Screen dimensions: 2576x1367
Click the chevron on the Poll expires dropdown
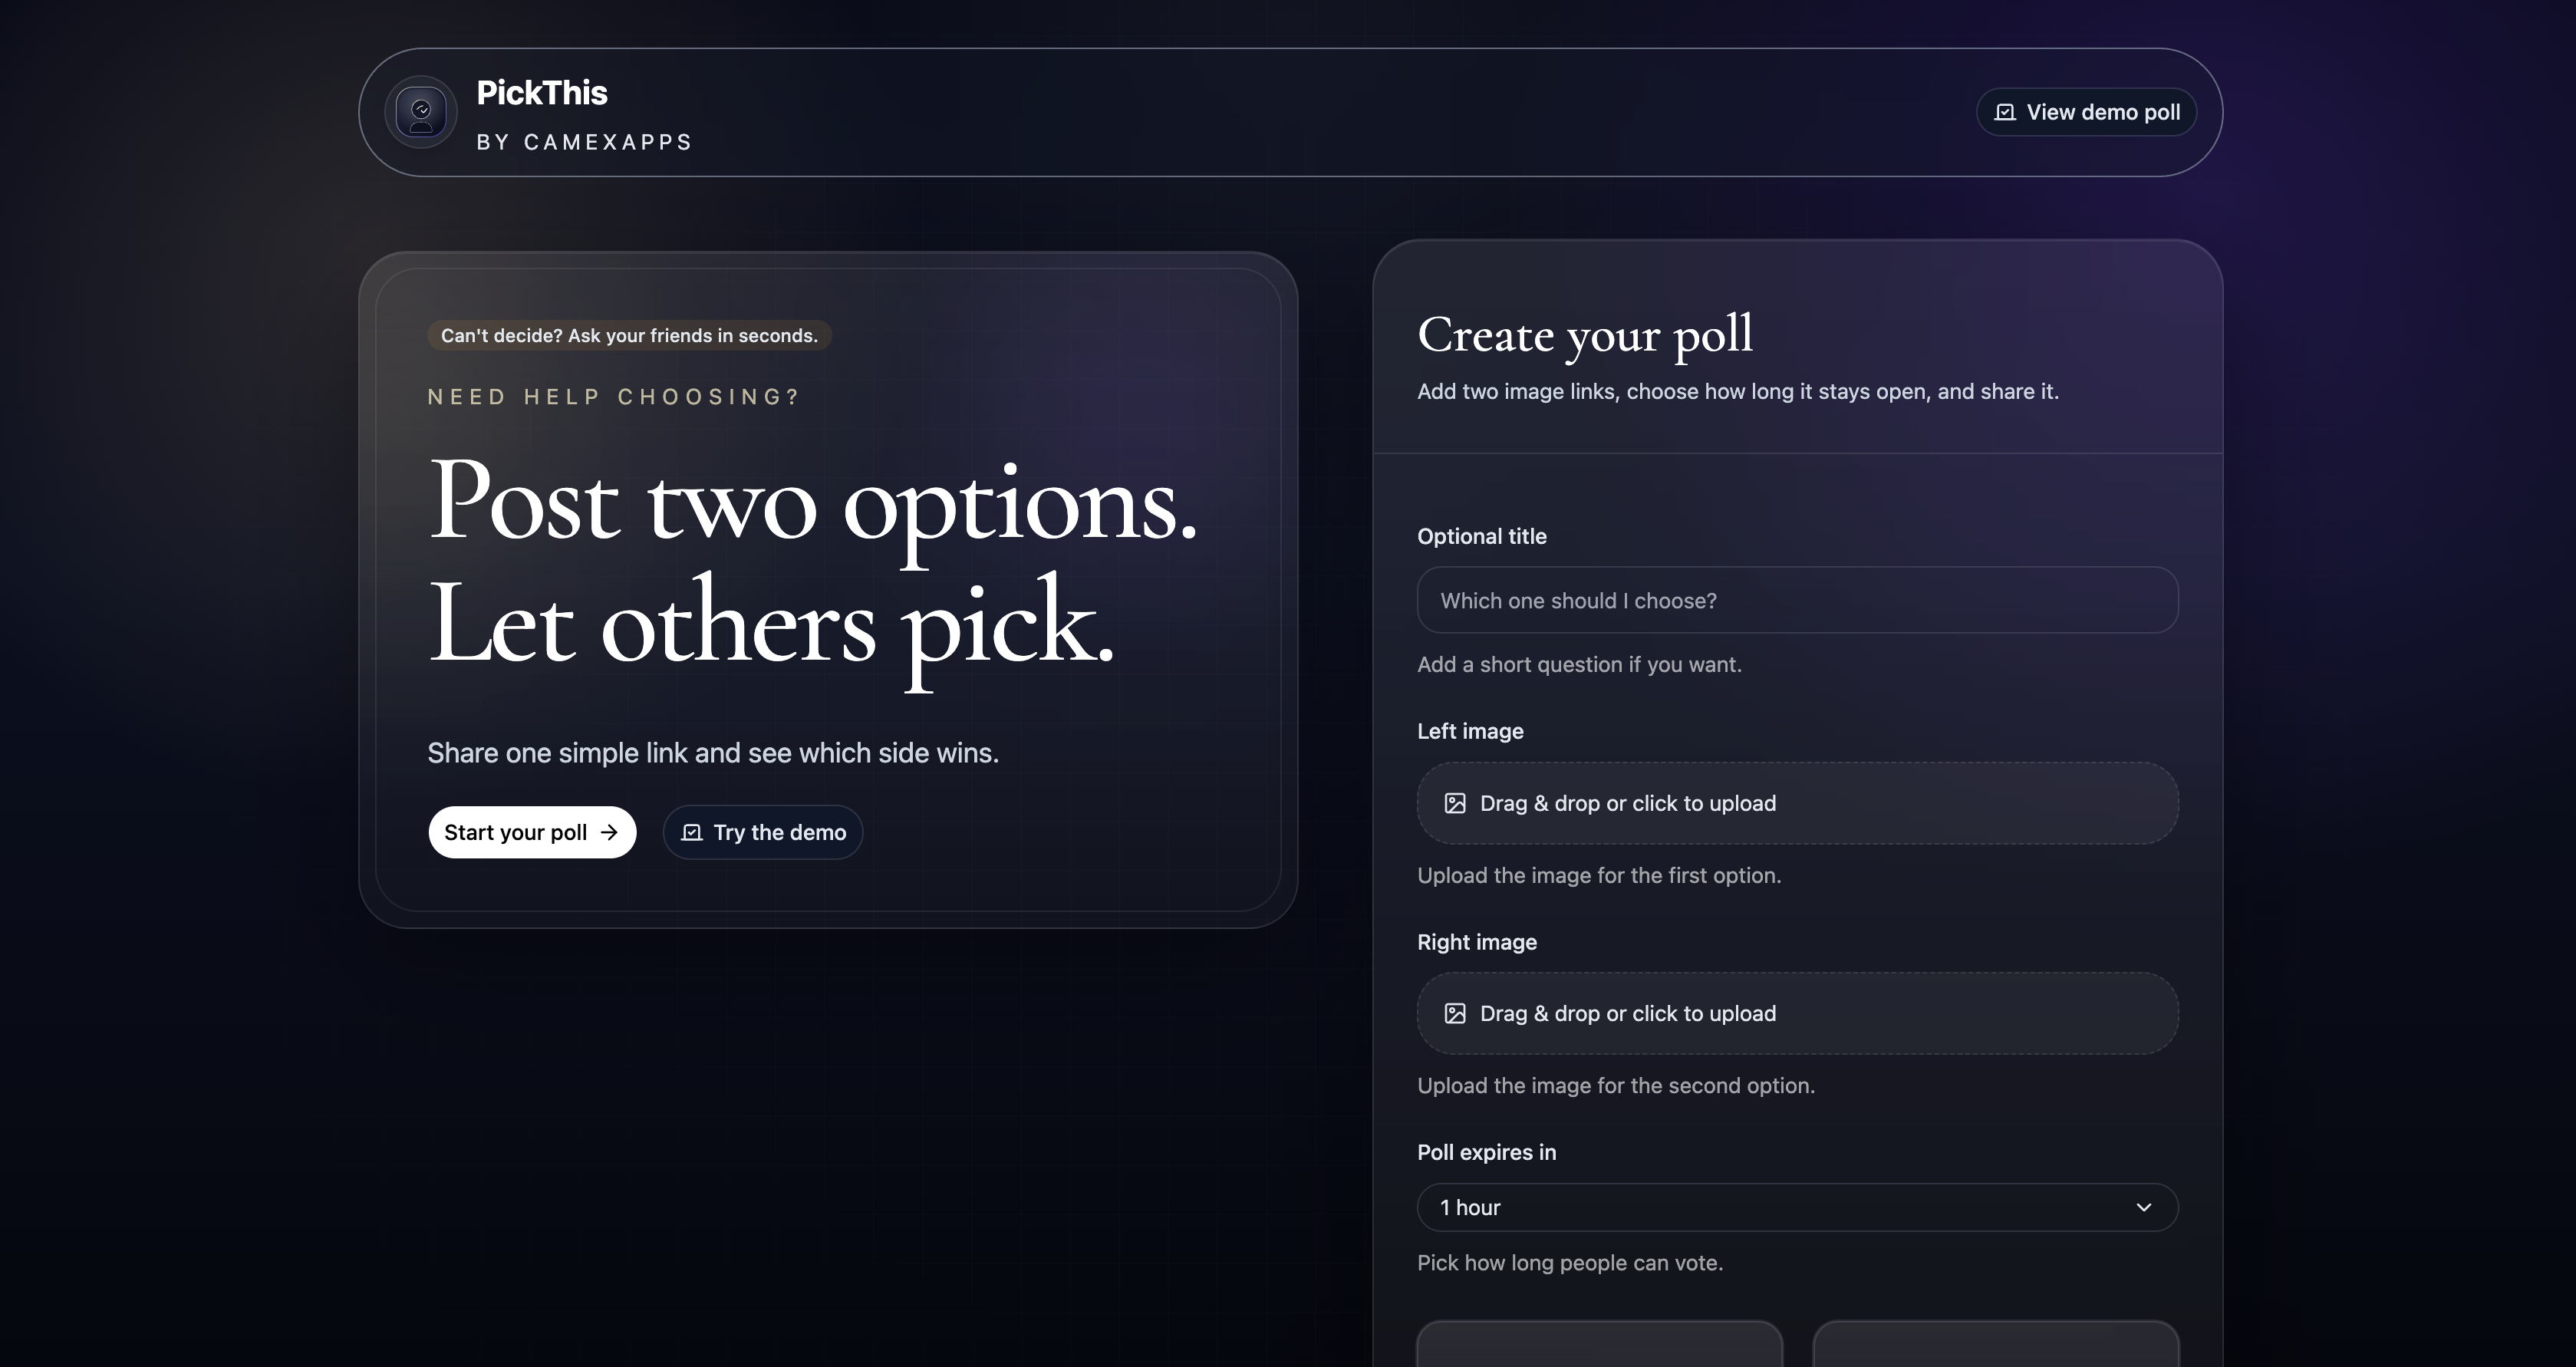[x=2144, y=1207]
